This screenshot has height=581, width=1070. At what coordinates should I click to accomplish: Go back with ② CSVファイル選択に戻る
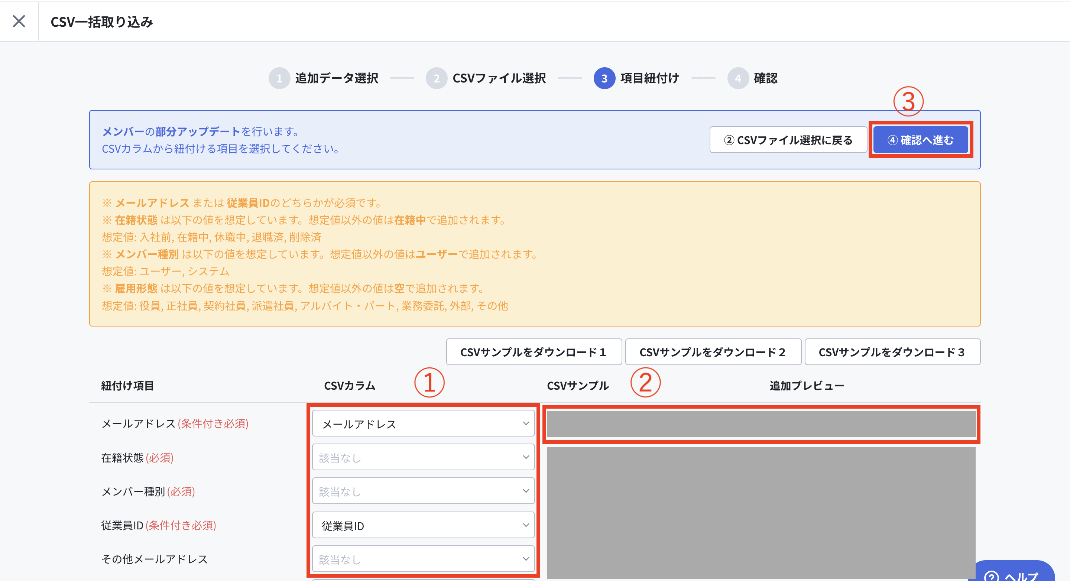(788, 140)
